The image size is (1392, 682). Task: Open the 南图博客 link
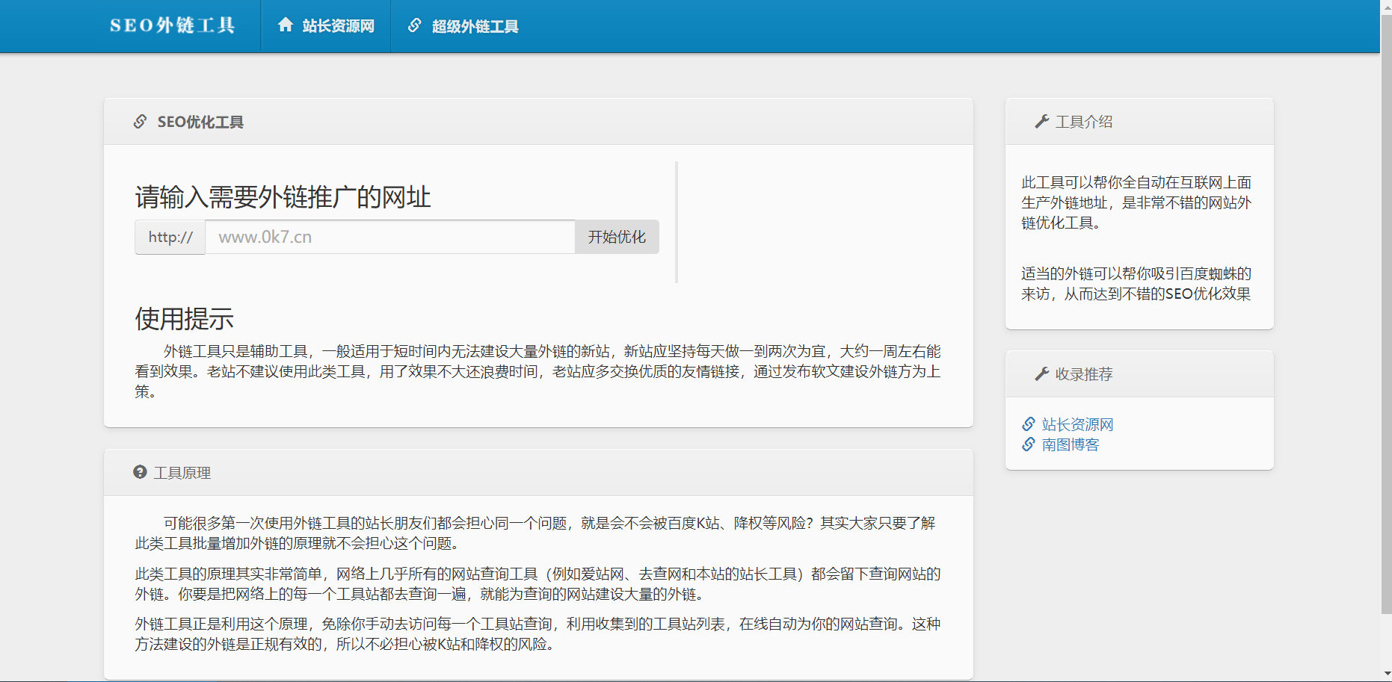tap(1069, 444)
